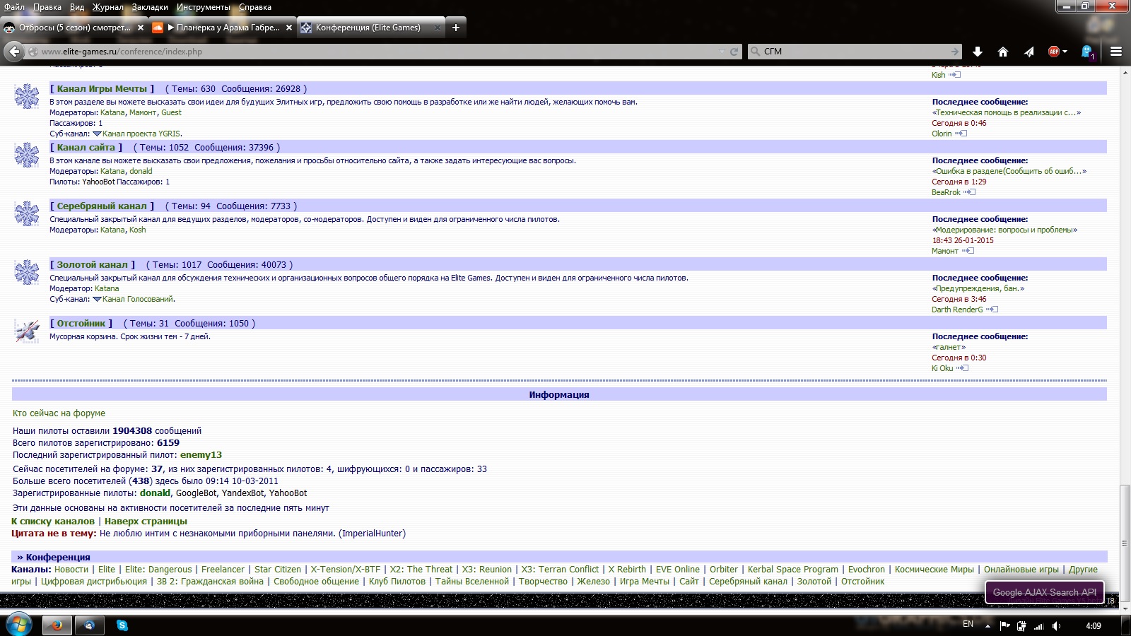Jump to last post icon beside BeaRrok

(x=970, y=192)
